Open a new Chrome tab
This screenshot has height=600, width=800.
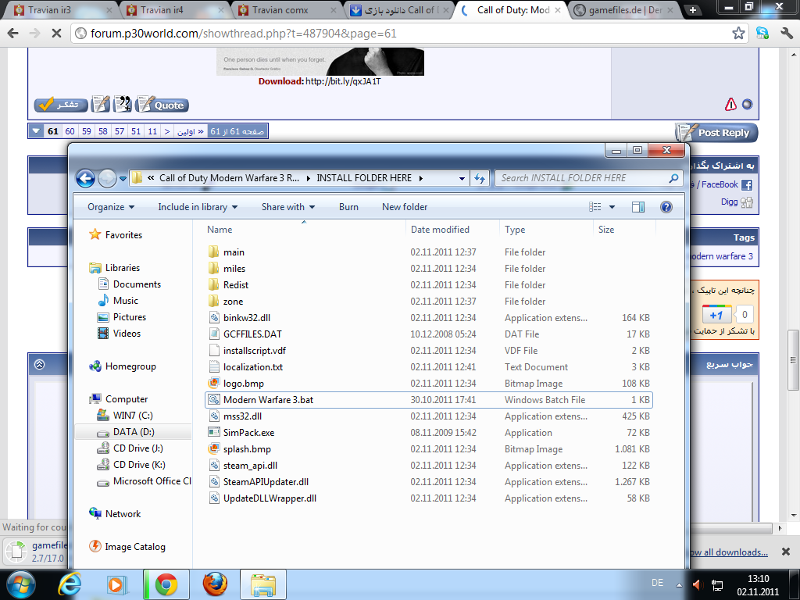tap(693, 9)
